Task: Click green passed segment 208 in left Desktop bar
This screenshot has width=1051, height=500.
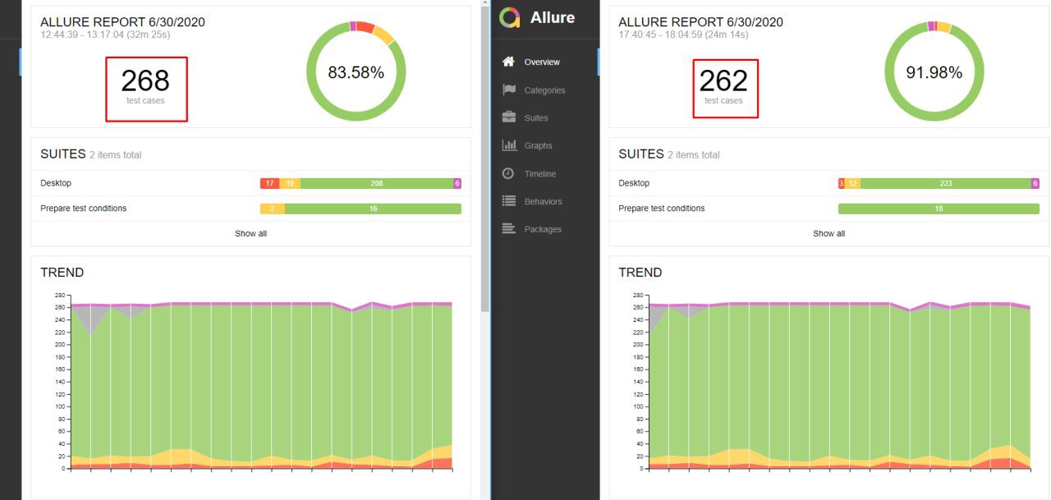Action: pos(377,183)
